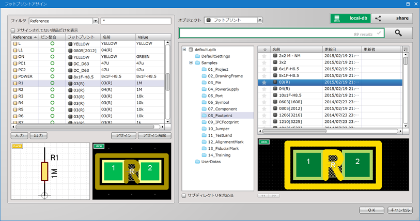Click the アサイン assign button
The image size is (420, 221).
[123, 135]
